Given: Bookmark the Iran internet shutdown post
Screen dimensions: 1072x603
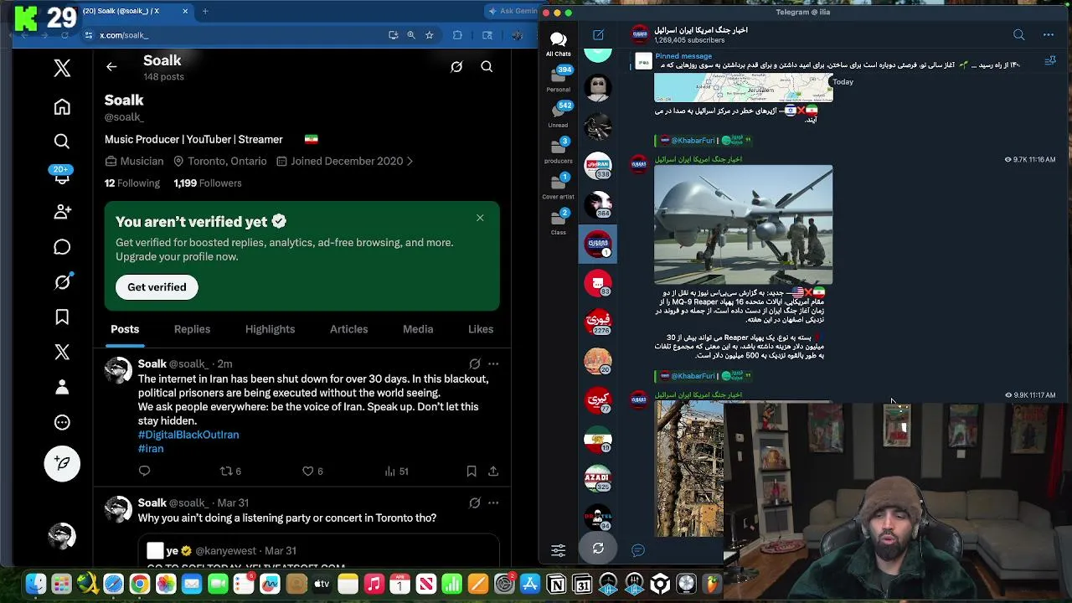Looking at the screenshot, I should click(472, 472).
